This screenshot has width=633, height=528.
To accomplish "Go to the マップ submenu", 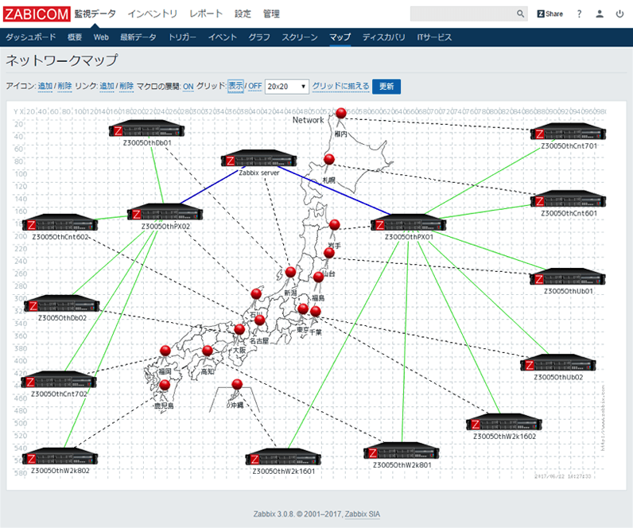I will (340, 37).
